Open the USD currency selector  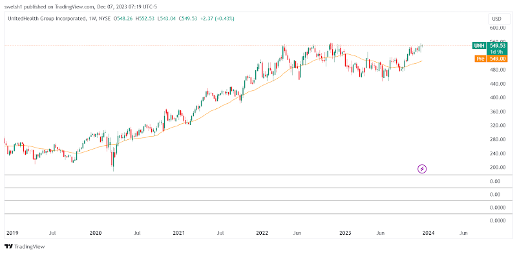click(x=496, y=19)
